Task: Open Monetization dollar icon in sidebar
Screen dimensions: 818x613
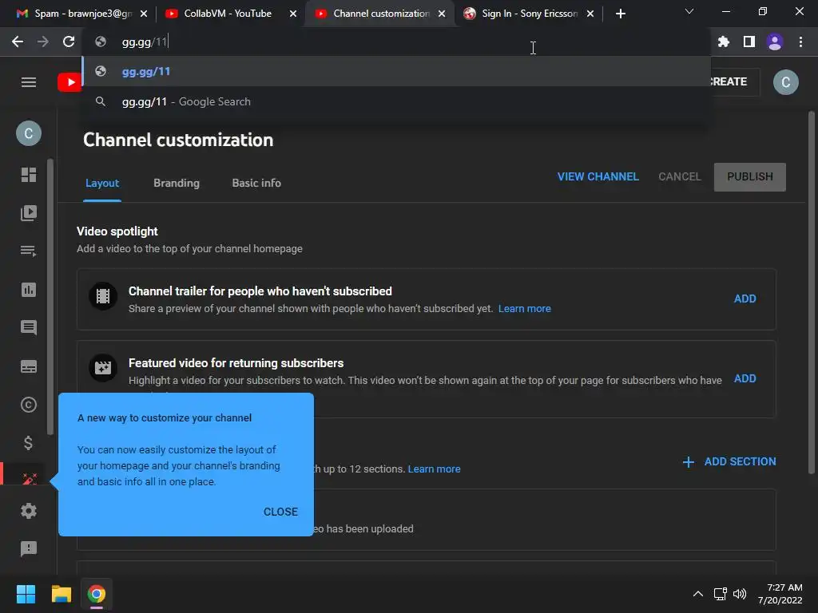Action: 29,443
